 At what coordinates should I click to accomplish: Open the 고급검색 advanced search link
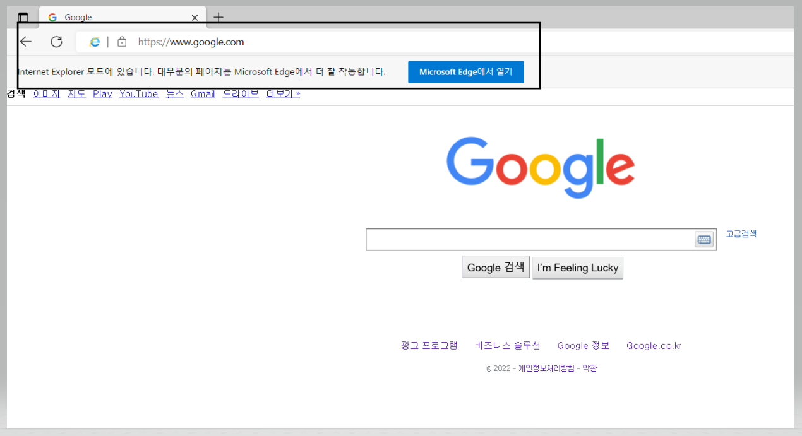click(741, 233)
